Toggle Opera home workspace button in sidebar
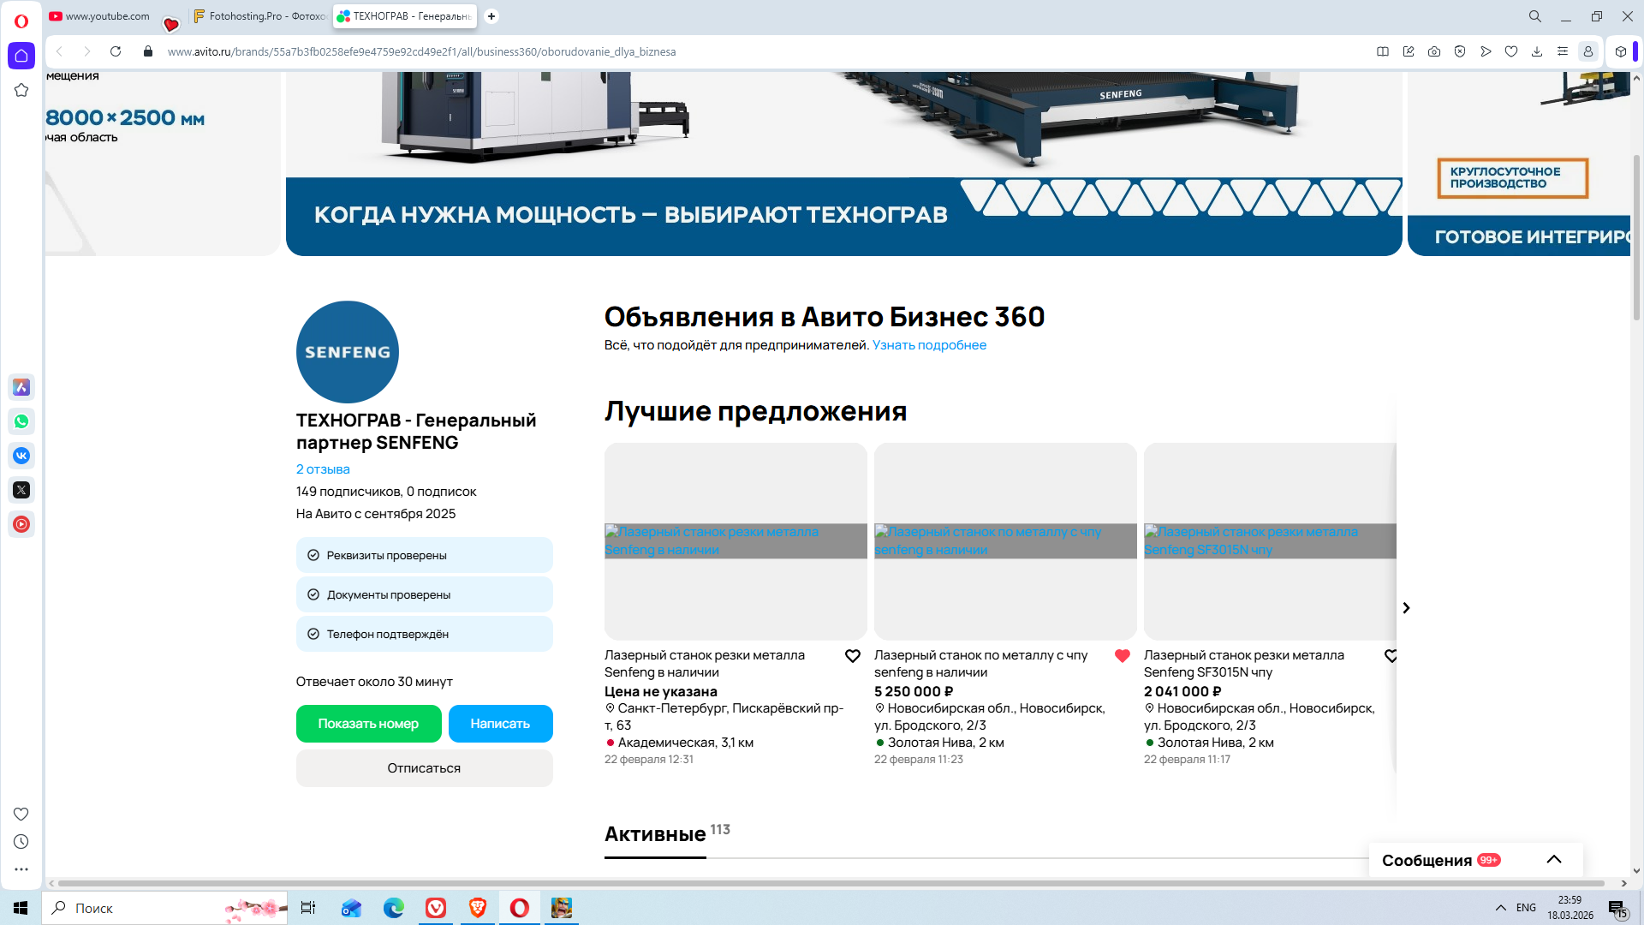The height and width of the screenshot is (925, 1644). point(21,56)
